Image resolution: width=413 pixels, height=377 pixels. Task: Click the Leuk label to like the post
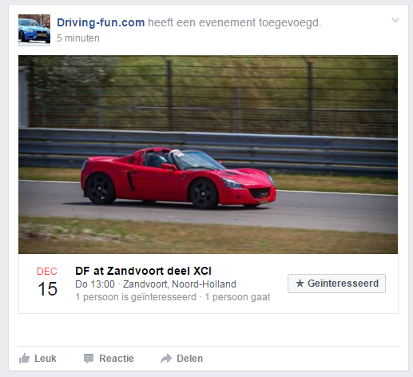pyautogui.click(x=46, y=359)
